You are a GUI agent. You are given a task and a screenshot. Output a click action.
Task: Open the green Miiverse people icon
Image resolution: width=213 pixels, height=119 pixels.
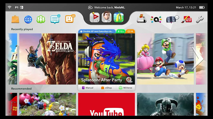click(x=41, y=19)
